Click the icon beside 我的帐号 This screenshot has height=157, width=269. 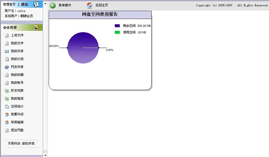click(x=7, y=83)
